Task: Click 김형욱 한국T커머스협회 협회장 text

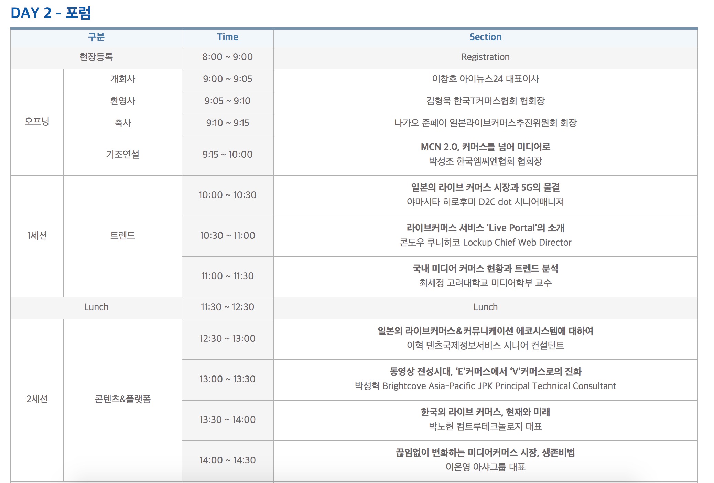Action: [485, 101]
